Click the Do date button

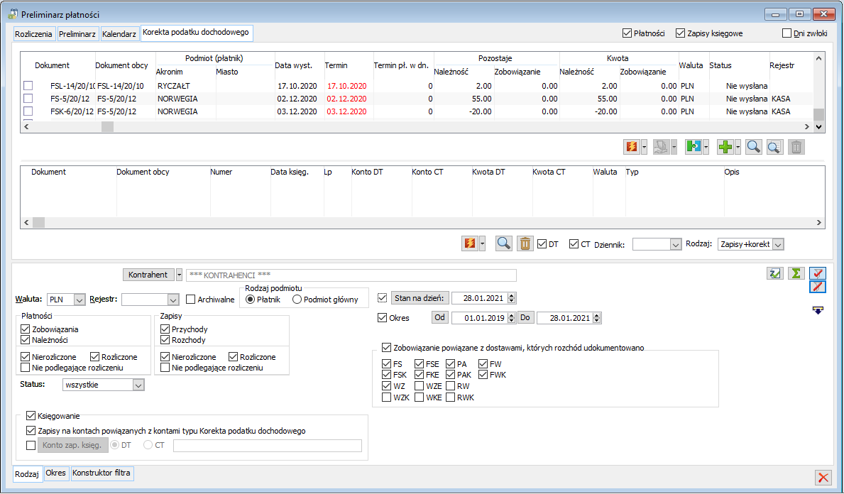pos(525,317)
